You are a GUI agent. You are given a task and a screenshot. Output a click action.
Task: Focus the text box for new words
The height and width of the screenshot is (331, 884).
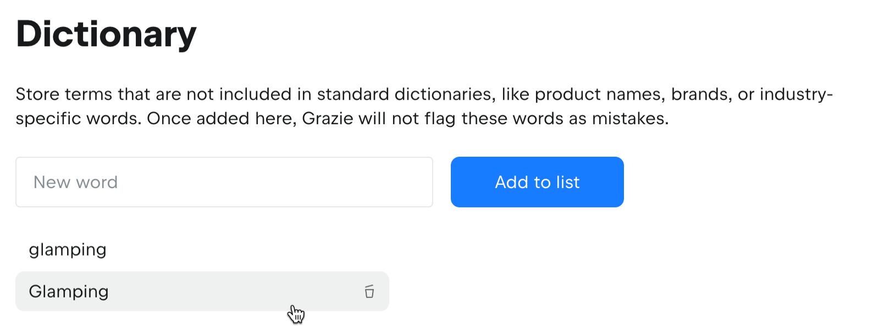(x=224, y=182)
